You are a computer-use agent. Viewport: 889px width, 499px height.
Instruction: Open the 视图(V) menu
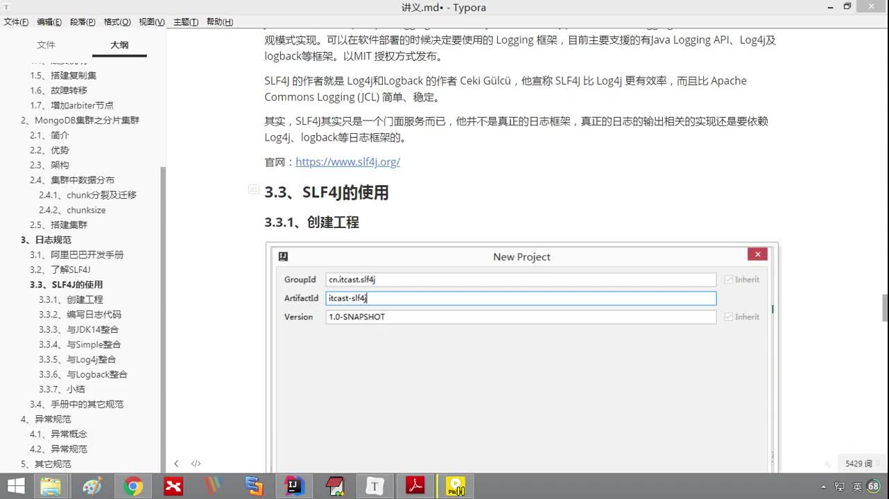tap(152, 22)
